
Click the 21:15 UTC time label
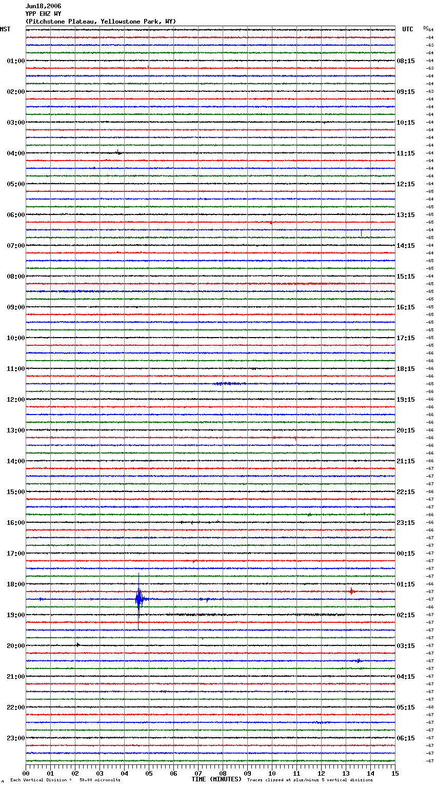click(x=406, y=461)
